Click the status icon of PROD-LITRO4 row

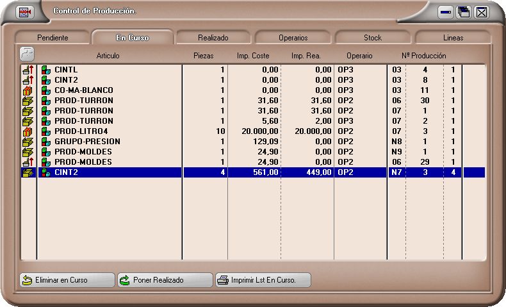coord(28,131)
